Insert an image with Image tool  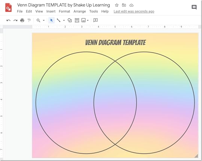coord(83,20)
